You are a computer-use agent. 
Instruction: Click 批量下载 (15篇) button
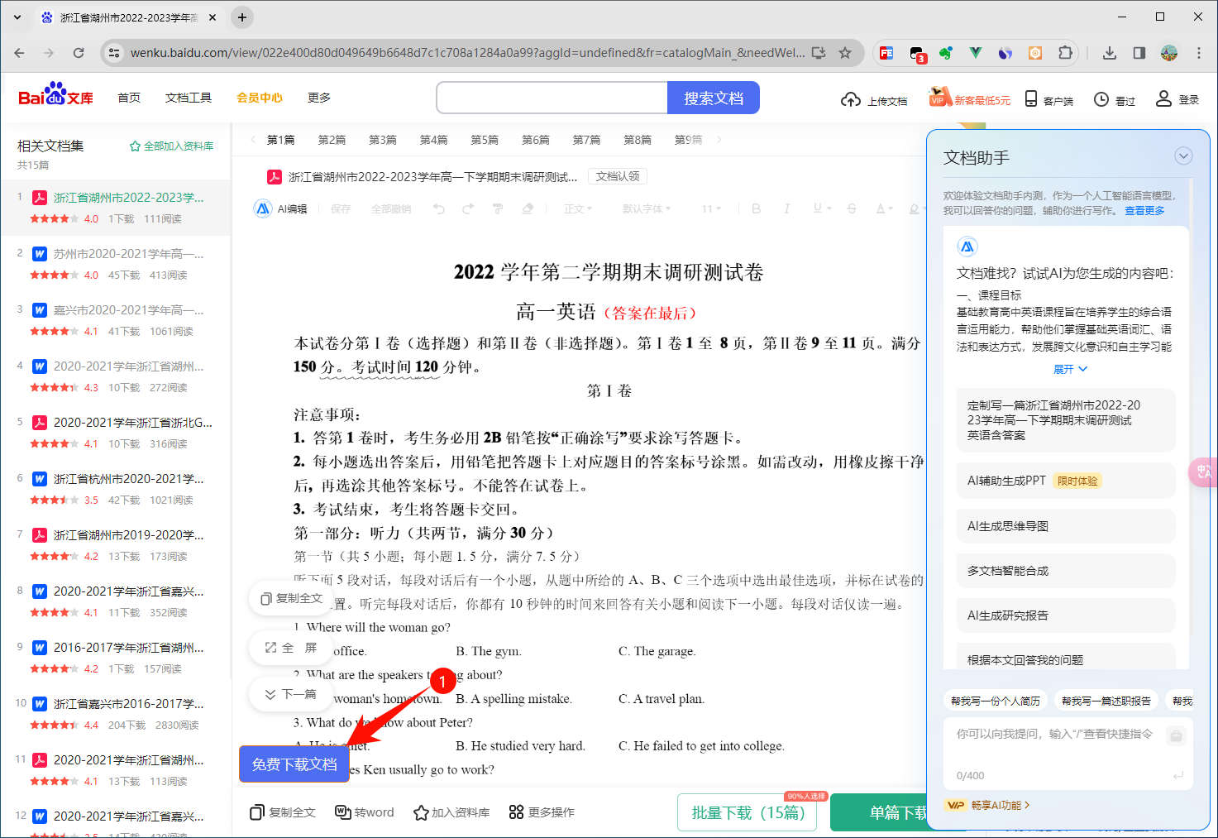tap(748, 812)
